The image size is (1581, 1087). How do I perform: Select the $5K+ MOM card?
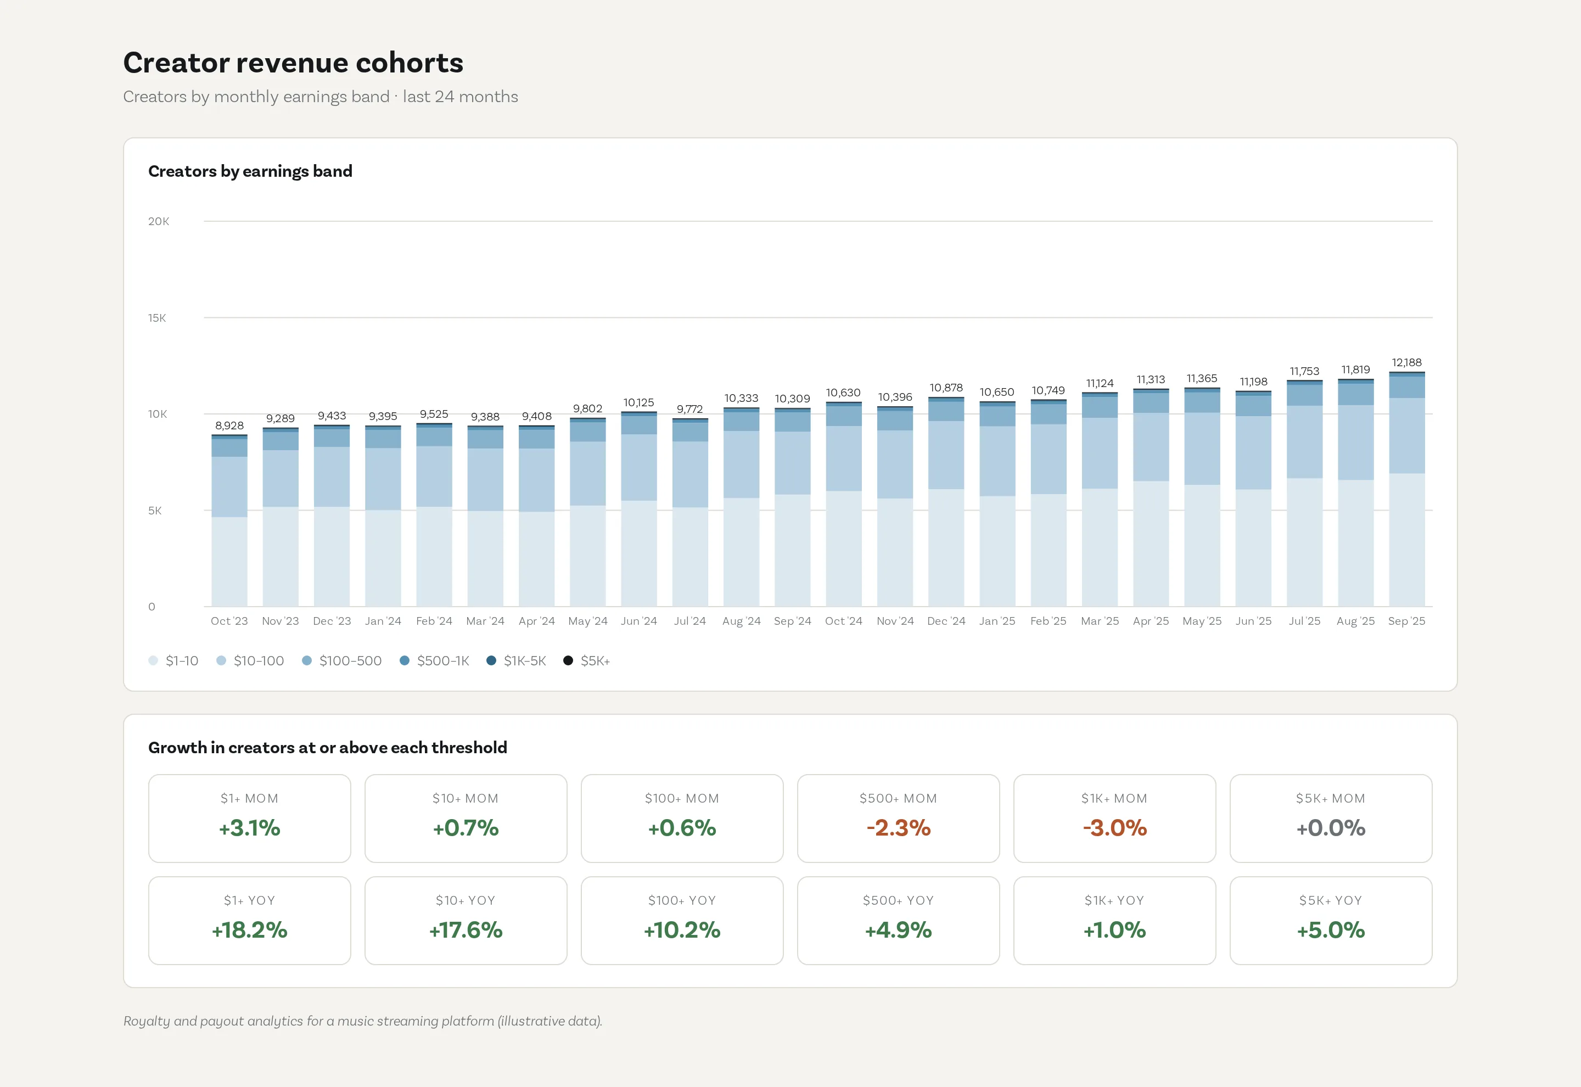tap(1331, 818)
